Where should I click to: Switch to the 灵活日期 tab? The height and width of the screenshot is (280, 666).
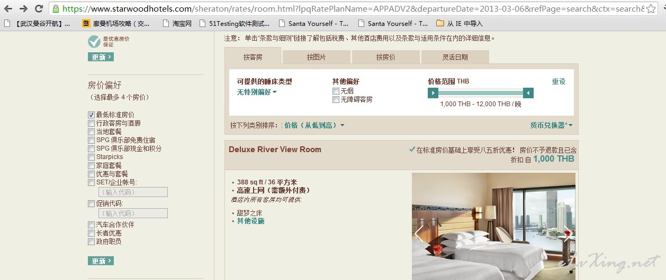tap(455, 57)
